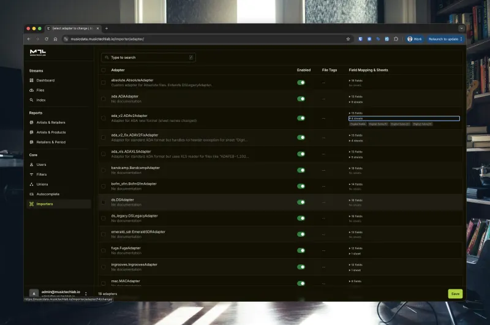
Task: Expand 14 fields for bofm_sfm.BofmSfmAdapter
Action: pyautogui.click(x=356, y=184)
